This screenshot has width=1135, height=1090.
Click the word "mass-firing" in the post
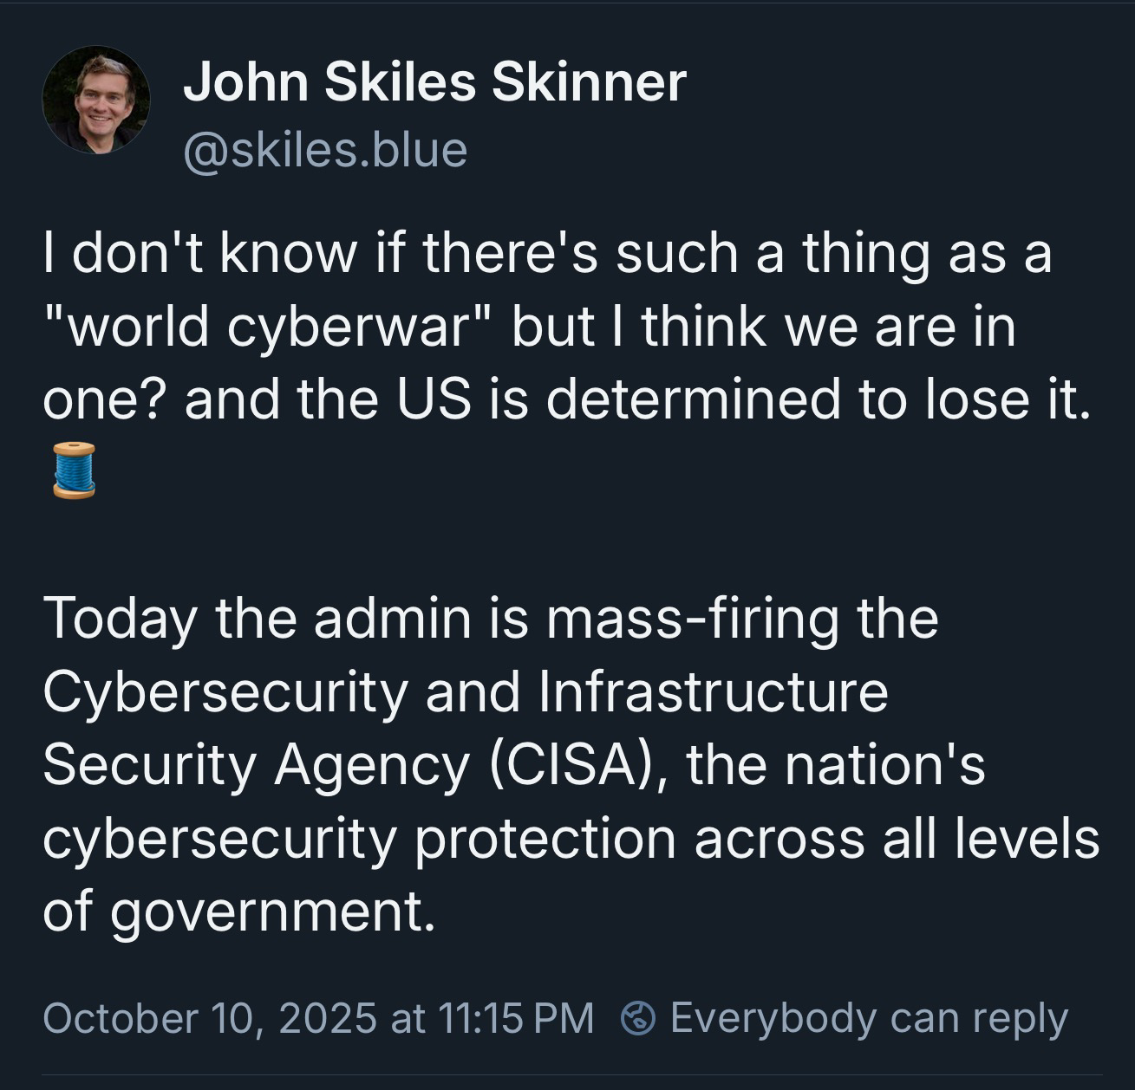pyautogui.click(x=693, y=619)
